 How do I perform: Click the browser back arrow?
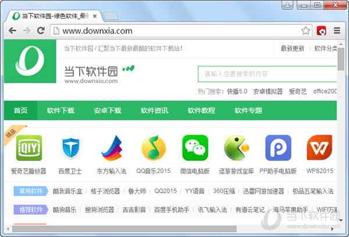(12, 30)
